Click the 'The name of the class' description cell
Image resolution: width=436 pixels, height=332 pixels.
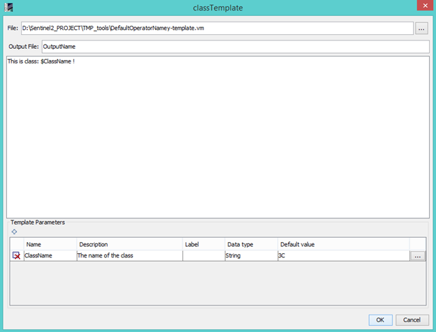click(129, 256)
